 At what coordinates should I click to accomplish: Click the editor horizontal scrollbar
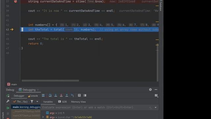coord(50,81)
